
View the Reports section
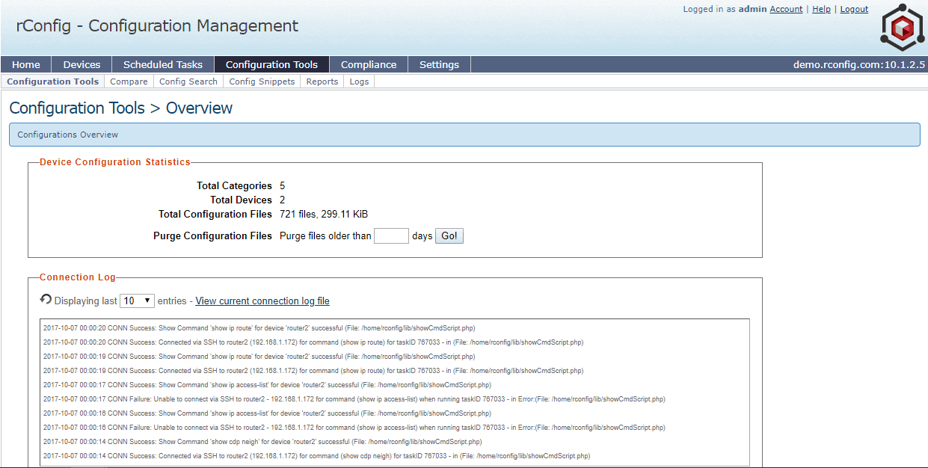coord(322,81)
